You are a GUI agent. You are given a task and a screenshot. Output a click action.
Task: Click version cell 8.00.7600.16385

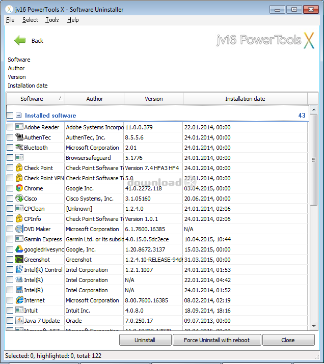(x=153, y=300)
